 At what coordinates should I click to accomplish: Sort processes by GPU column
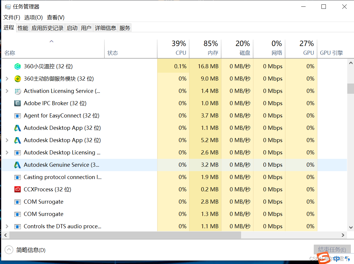pyautogui.click(x=301, y=49)
